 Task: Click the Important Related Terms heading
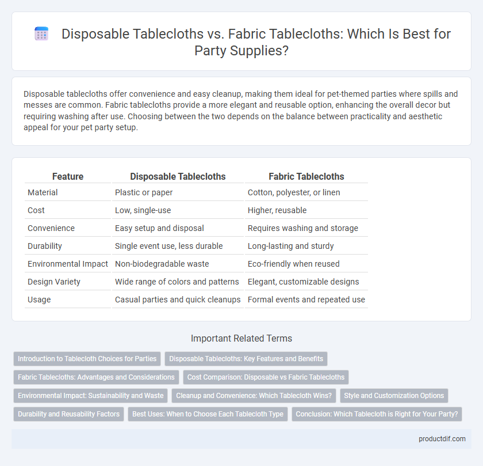pos(241,339)
